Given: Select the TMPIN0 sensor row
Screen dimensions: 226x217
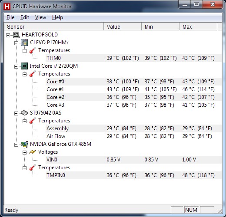Looking at the screenshot, I should [133, 175].
